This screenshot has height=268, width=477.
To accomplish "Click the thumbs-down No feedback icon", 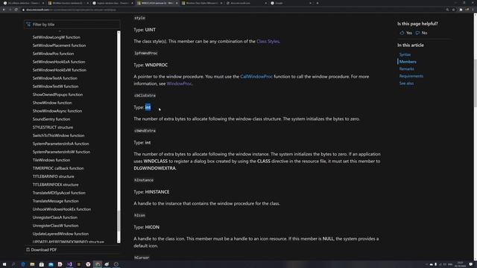I will click(x=417, y=33).
